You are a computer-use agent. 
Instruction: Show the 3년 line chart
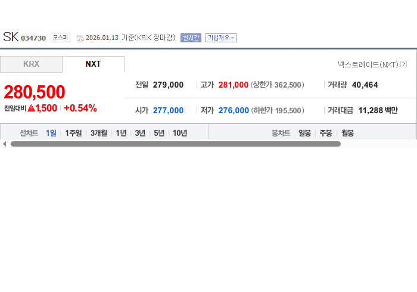(140, 133)
